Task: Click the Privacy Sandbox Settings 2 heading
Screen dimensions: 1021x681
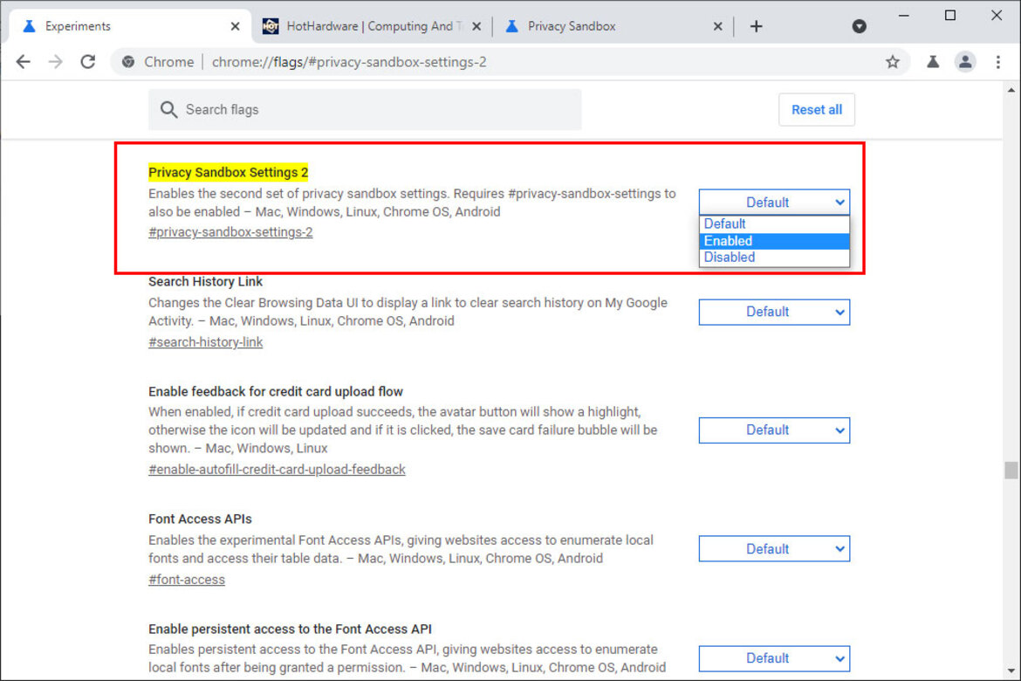Action: [x=228, y=172]
